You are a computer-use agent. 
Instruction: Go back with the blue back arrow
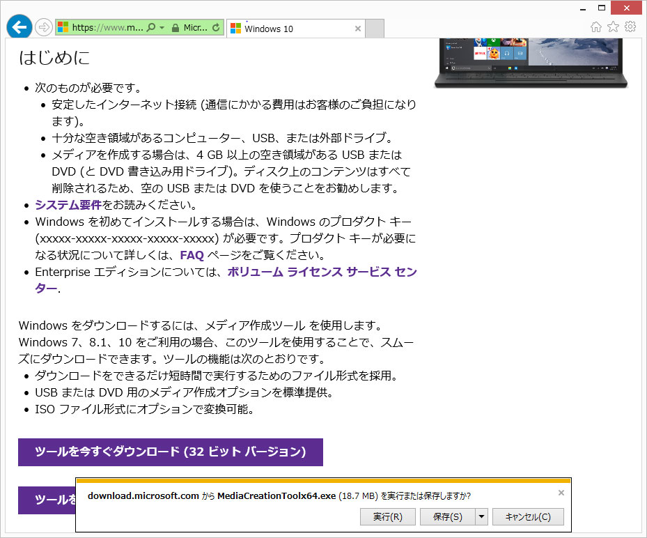[x=20, y=27]
